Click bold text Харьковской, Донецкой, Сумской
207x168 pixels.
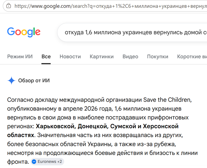tap(86, 126)
